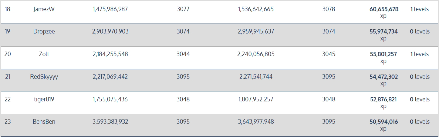Select tiger819 starting level 3048
The width and height of the screenshot is (439, 137).
183,99
